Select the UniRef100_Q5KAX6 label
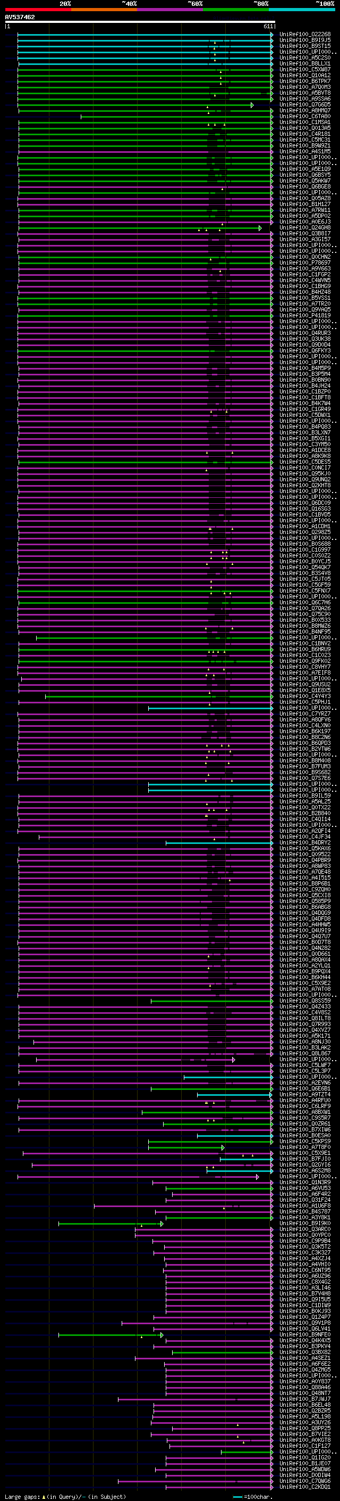This screenshot has height=1501, width=340. pos(304,848)
